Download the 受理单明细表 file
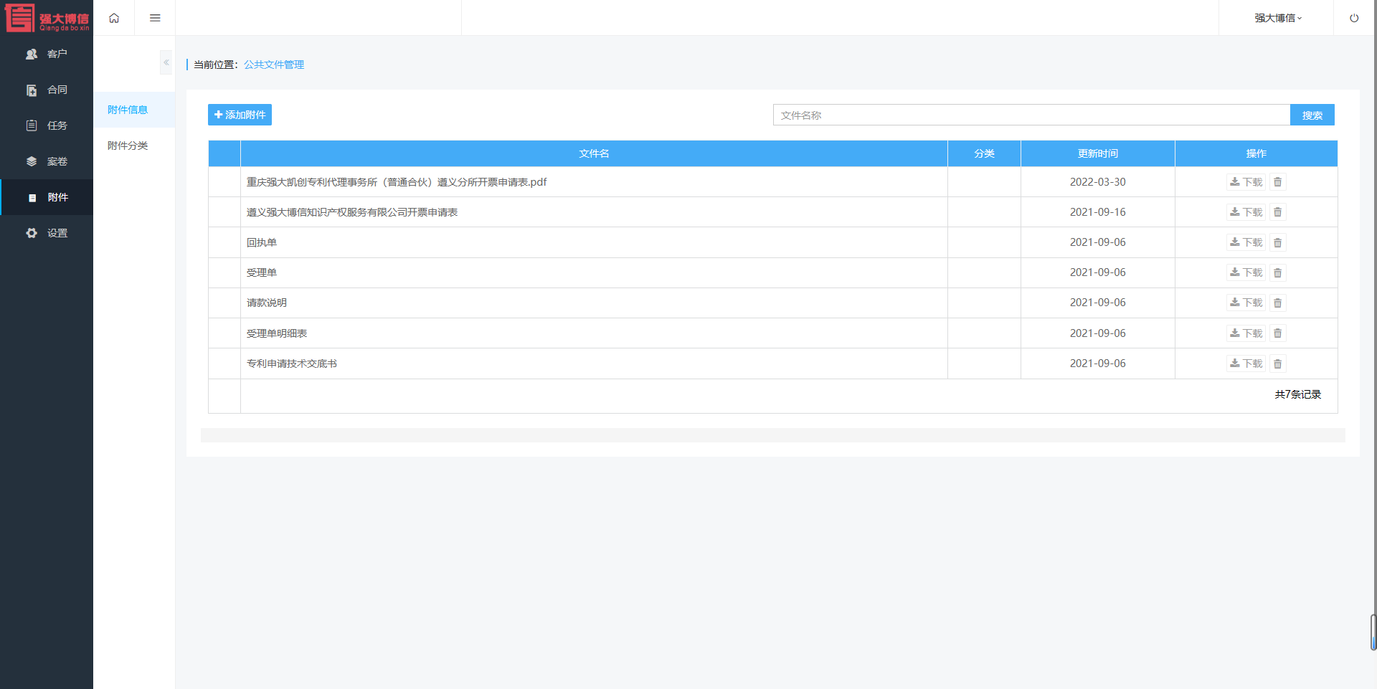Image resolution: width=1377 pixels, height=689 pixels. click(1246, 333)
